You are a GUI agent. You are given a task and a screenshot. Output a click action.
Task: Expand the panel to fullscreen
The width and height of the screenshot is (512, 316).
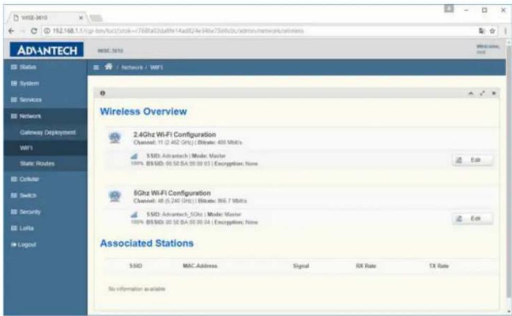pos(482,93)
